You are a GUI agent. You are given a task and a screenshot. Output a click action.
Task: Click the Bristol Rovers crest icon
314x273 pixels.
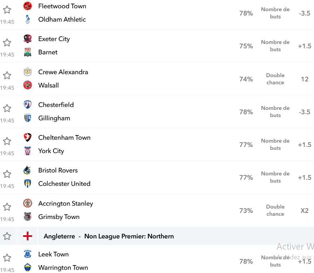pos(27,170)
